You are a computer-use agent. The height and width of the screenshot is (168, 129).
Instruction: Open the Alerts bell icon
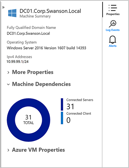(113, 40)
